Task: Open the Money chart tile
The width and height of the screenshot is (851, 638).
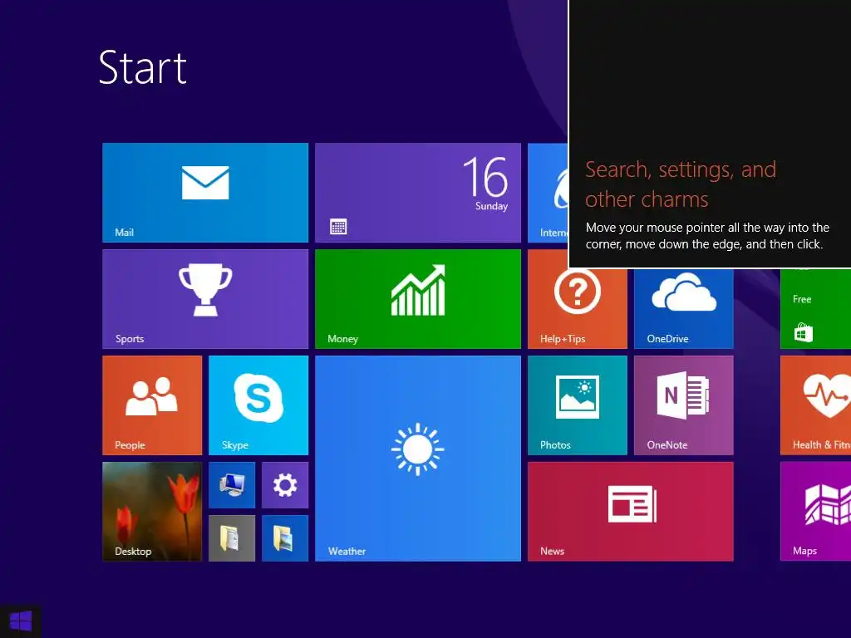Action: (418, 299)
